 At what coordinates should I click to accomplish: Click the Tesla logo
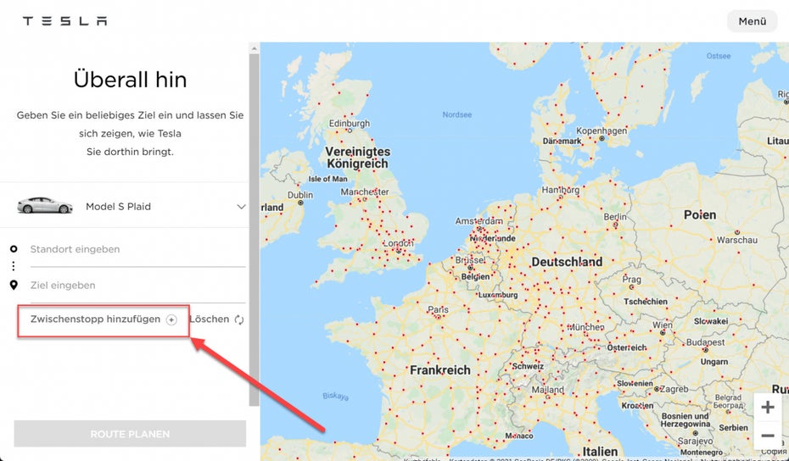click(65, 20)
